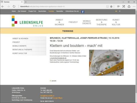Reload the page with refresh icon

click(14, 7)
